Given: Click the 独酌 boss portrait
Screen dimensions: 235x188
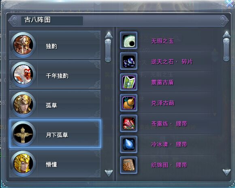Looking at the screenshot, I should tap(23, 45).
